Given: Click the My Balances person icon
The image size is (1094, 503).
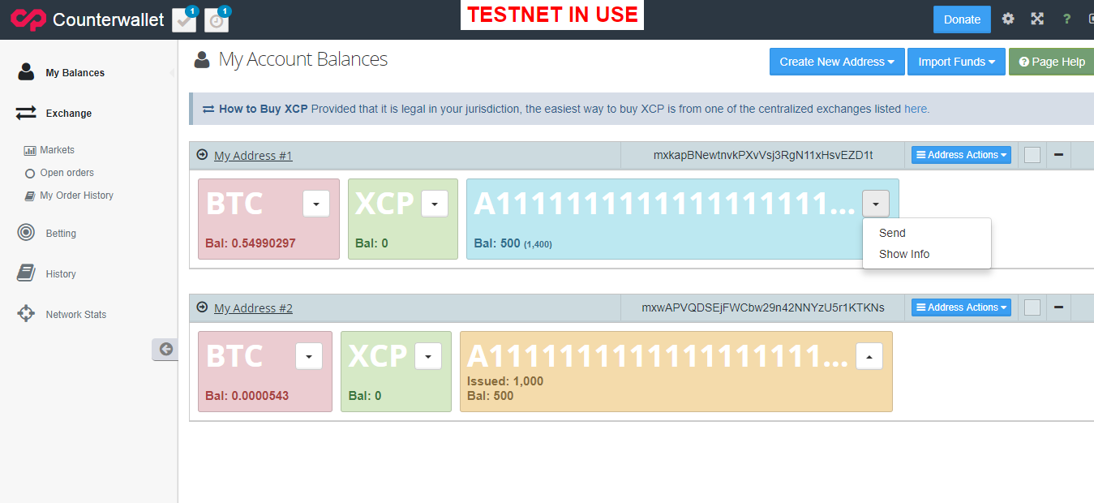Looking at the screenshot, I should pyautogui.click(x=26, y=72).
